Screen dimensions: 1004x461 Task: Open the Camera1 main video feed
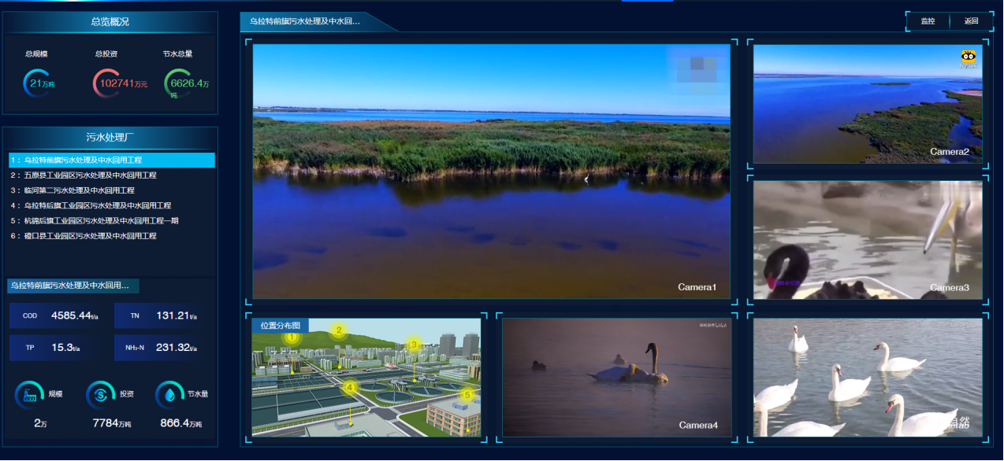(491, 171)
